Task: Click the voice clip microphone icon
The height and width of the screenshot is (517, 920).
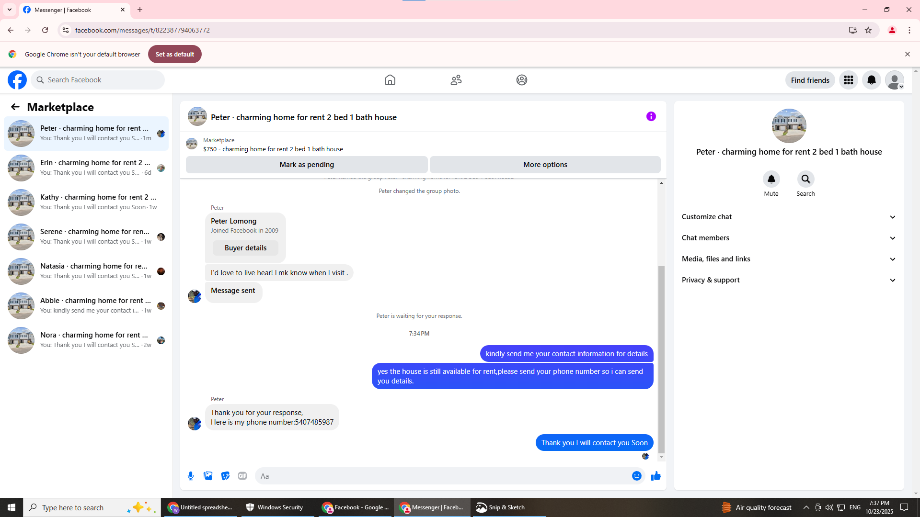Action: [x=191, y=476]
